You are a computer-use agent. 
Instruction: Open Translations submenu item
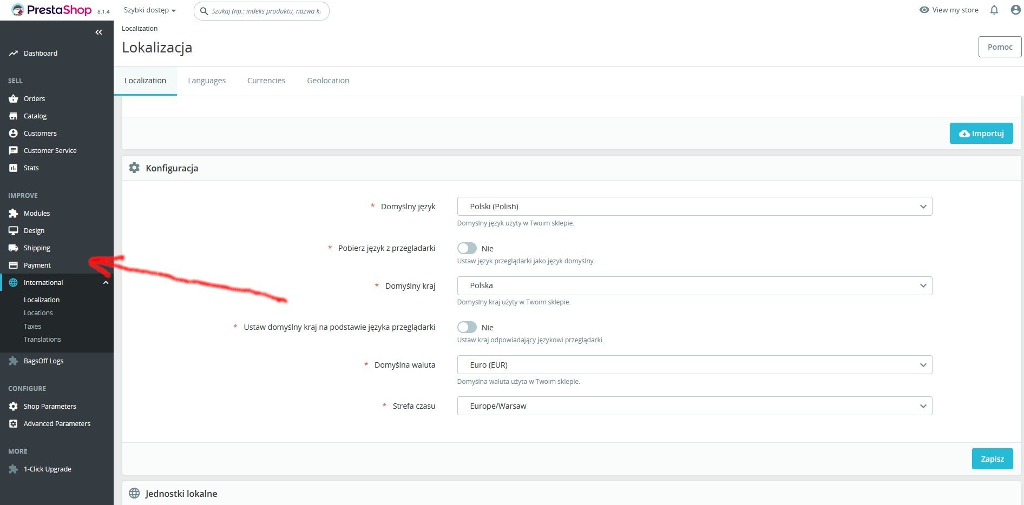[42, 340]
